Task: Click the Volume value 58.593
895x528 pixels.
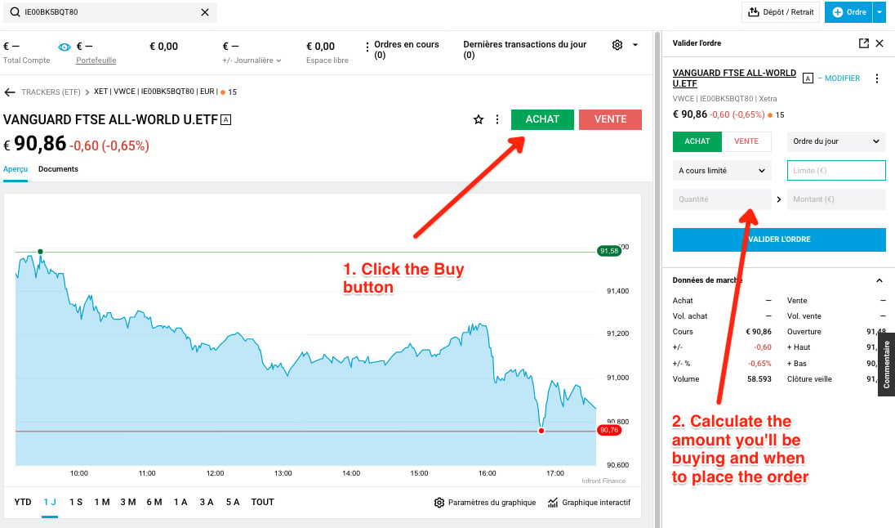Action: (x=759, y=379)
